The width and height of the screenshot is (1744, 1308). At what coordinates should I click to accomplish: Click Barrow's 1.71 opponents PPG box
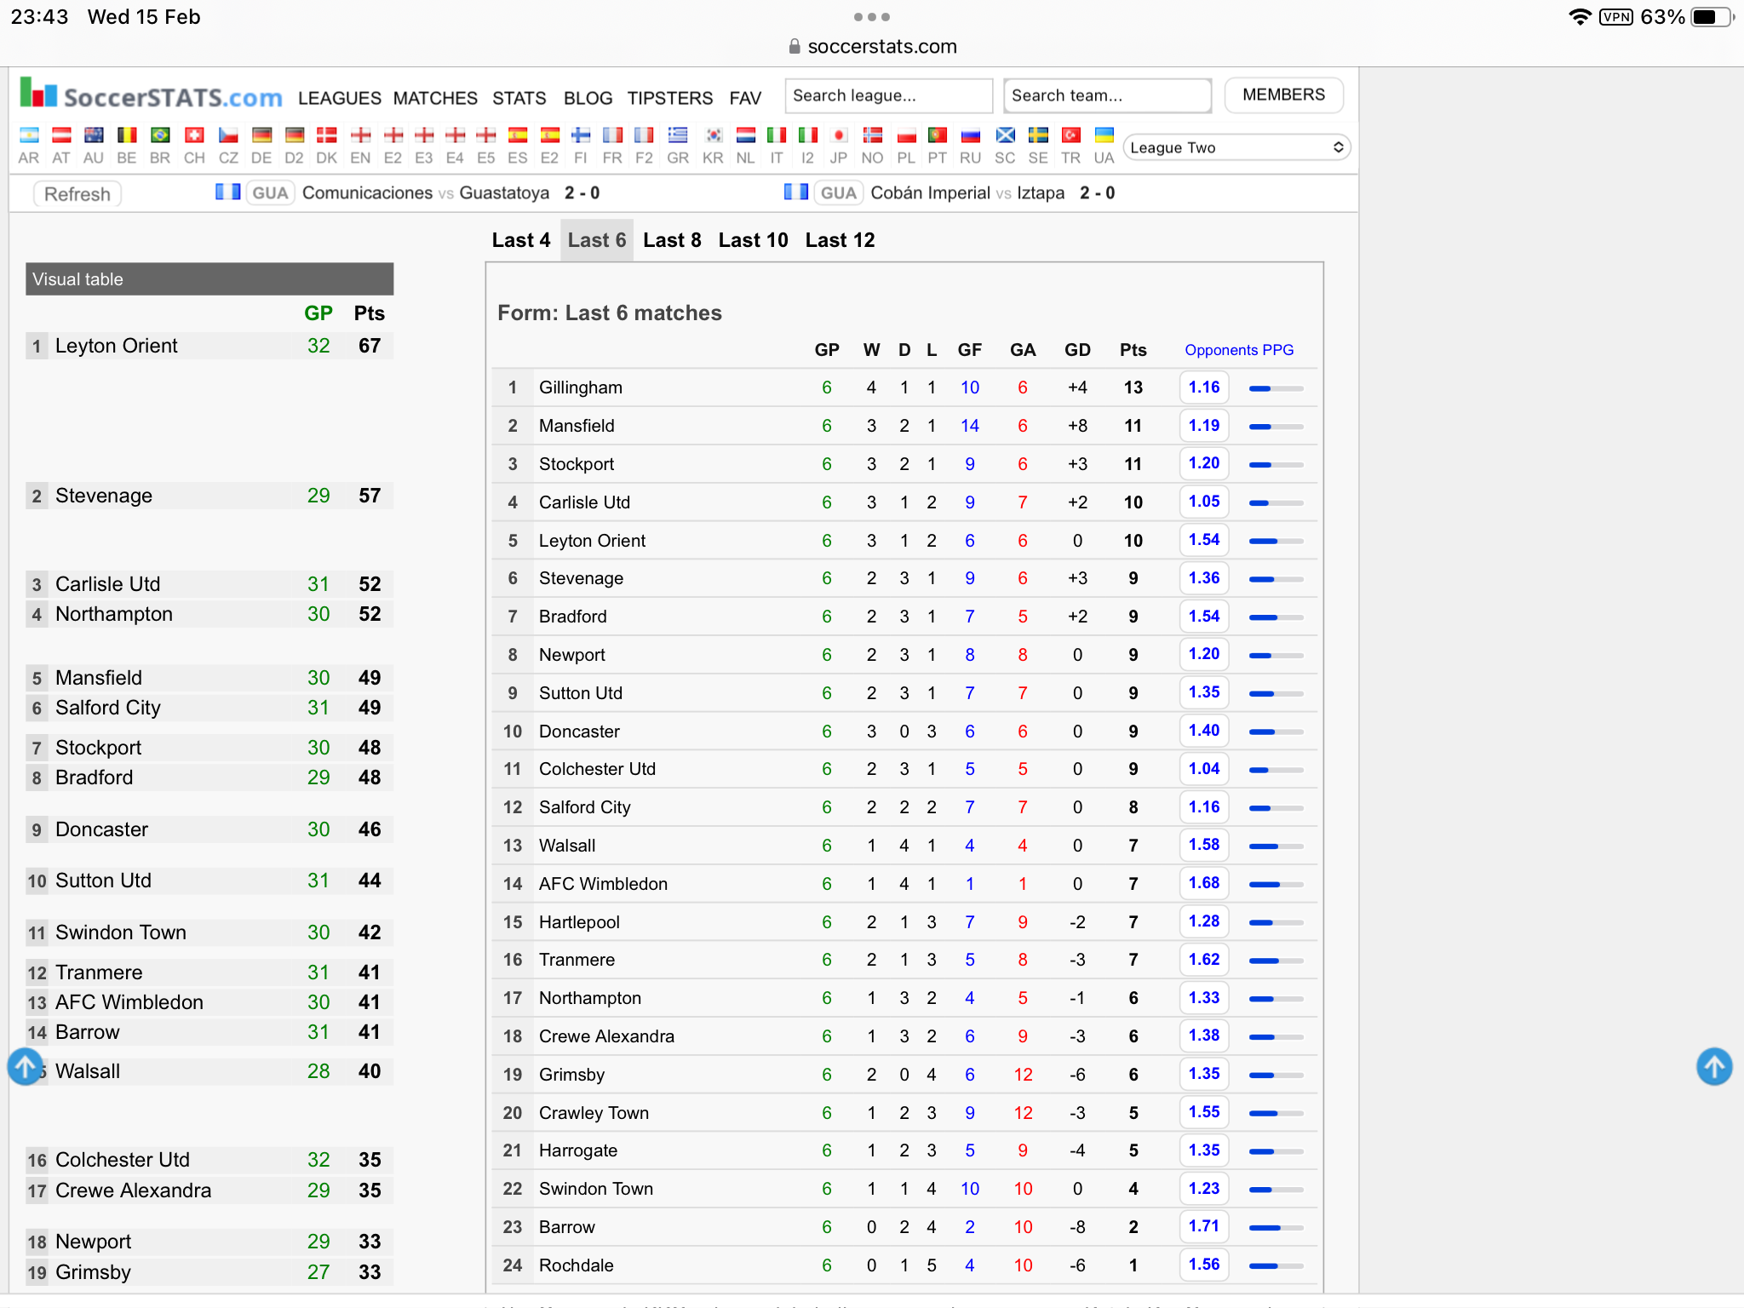coord(1204,1226)
